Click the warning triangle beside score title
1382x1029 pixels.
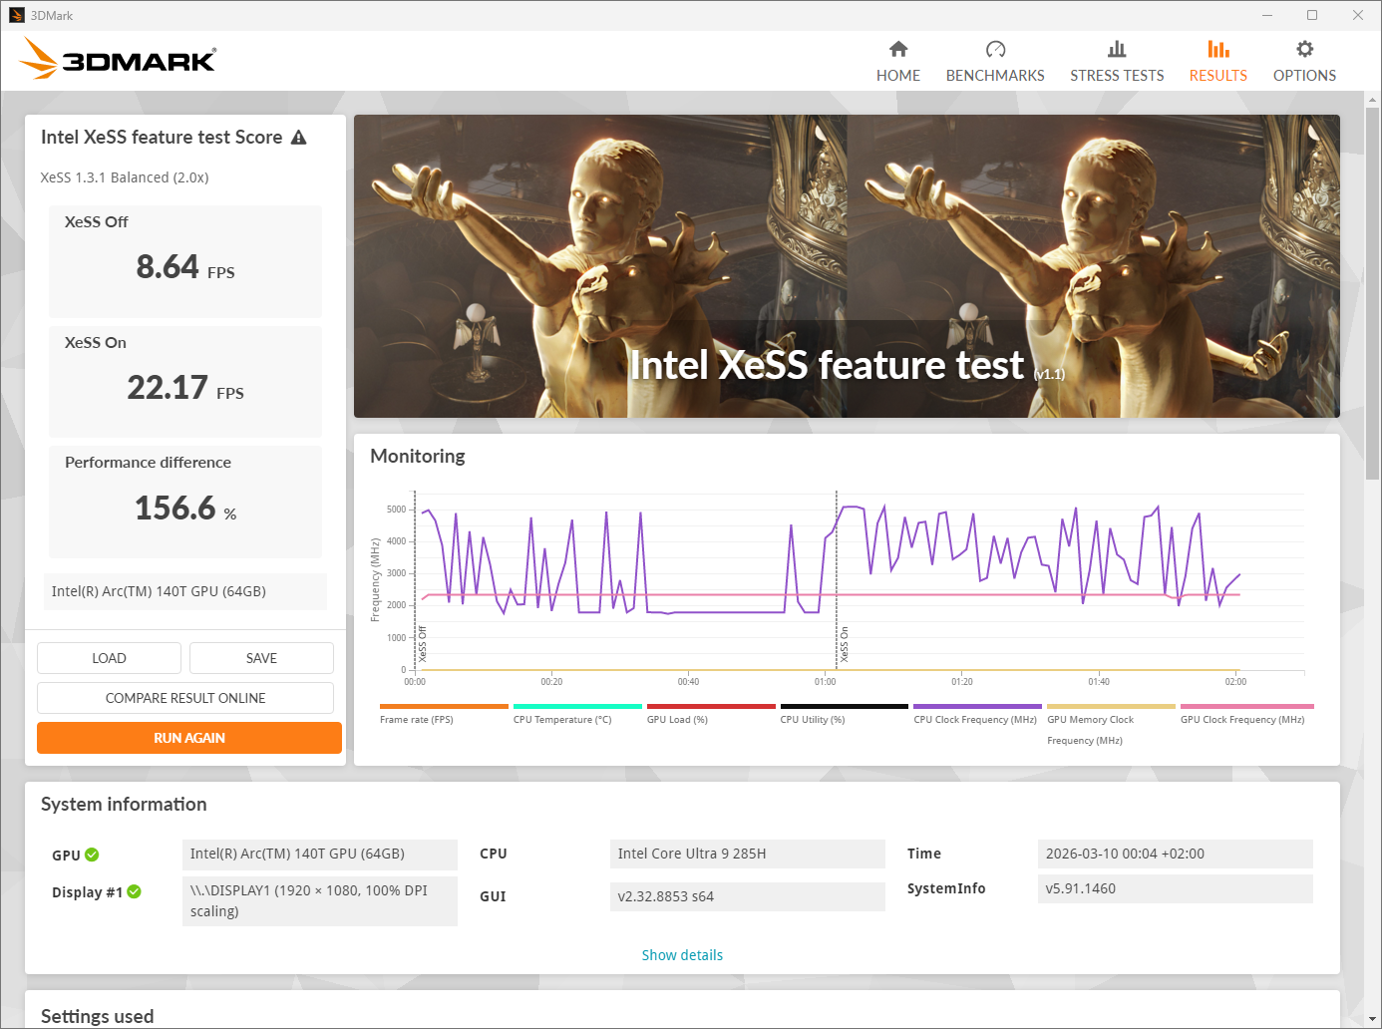click(298, 138)
